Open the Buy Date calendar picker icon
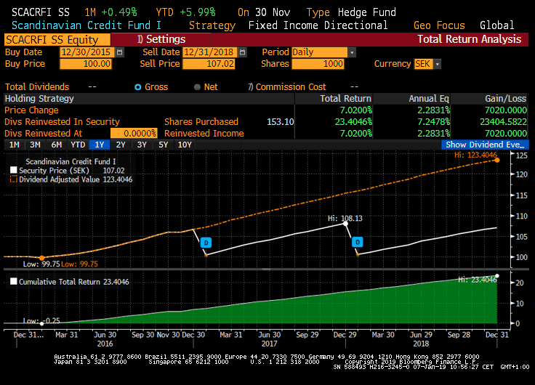This screenshot has width=535, height=385. coord(120,52)
